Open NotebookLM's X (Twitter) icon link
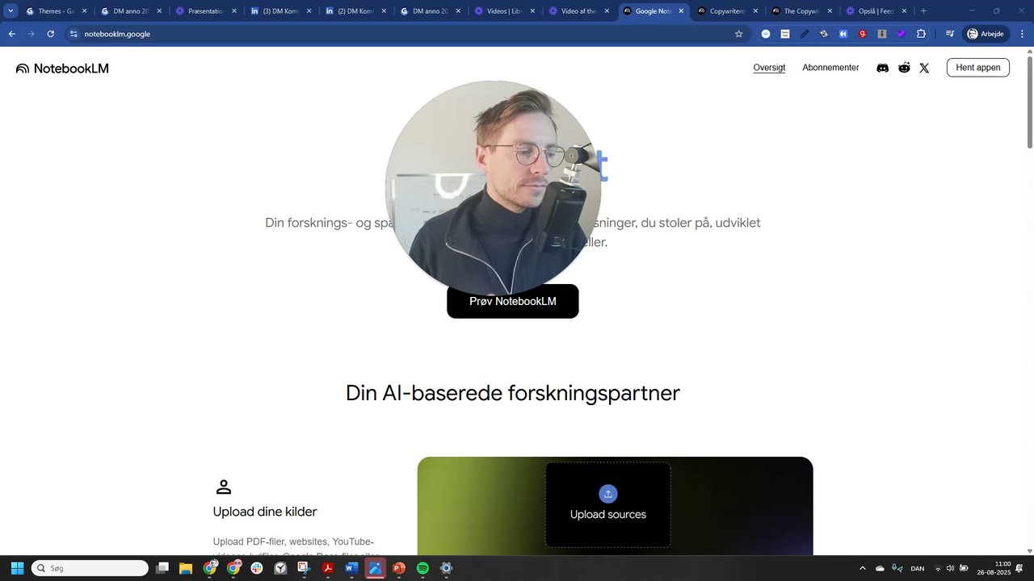Image resolution: width=1034 pixels, height=581 pixels. click(924, 68)
